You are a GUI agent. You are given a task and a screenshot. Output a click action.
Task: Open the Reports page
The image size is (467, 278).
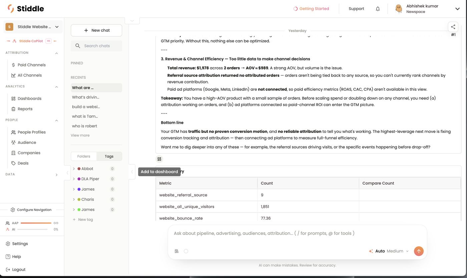(25, 109)
